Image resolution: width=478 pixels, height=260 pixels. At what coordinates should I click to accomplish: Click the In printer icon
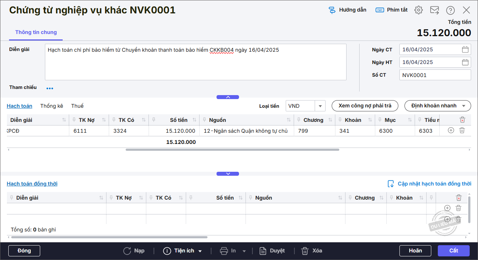tap(224, 251)
